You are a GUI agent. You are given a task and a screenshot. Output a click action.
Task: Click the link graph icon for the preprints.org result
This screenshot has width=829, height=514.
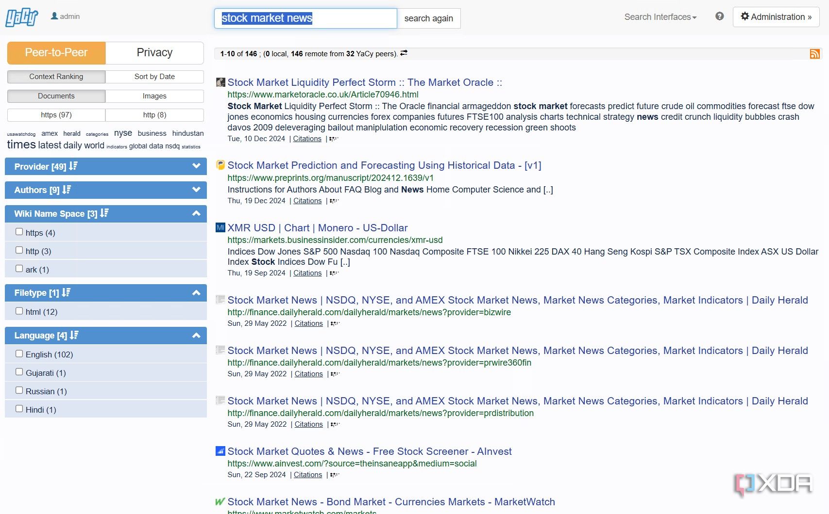pyautogui.click(x=334, y=201)
